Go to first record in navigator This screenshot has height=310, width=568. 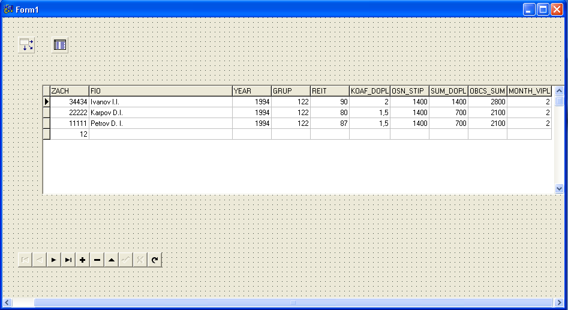[25, 260]
